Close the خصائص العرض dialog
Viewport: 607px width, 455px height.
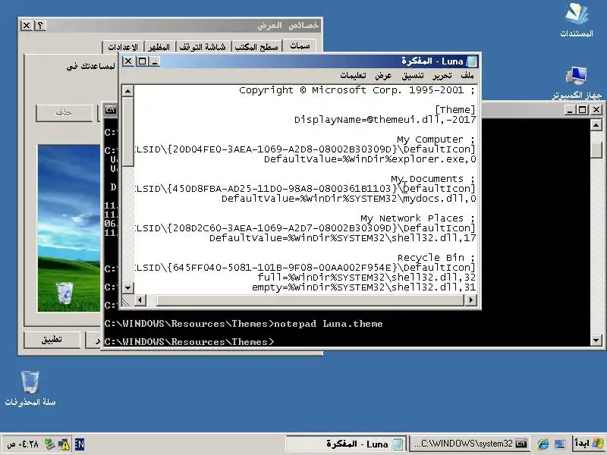[27, 26]
